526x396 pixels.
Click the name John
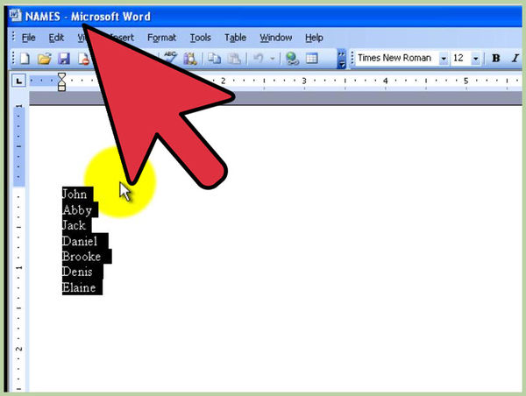pyautogui.click(x=75, y=194)
